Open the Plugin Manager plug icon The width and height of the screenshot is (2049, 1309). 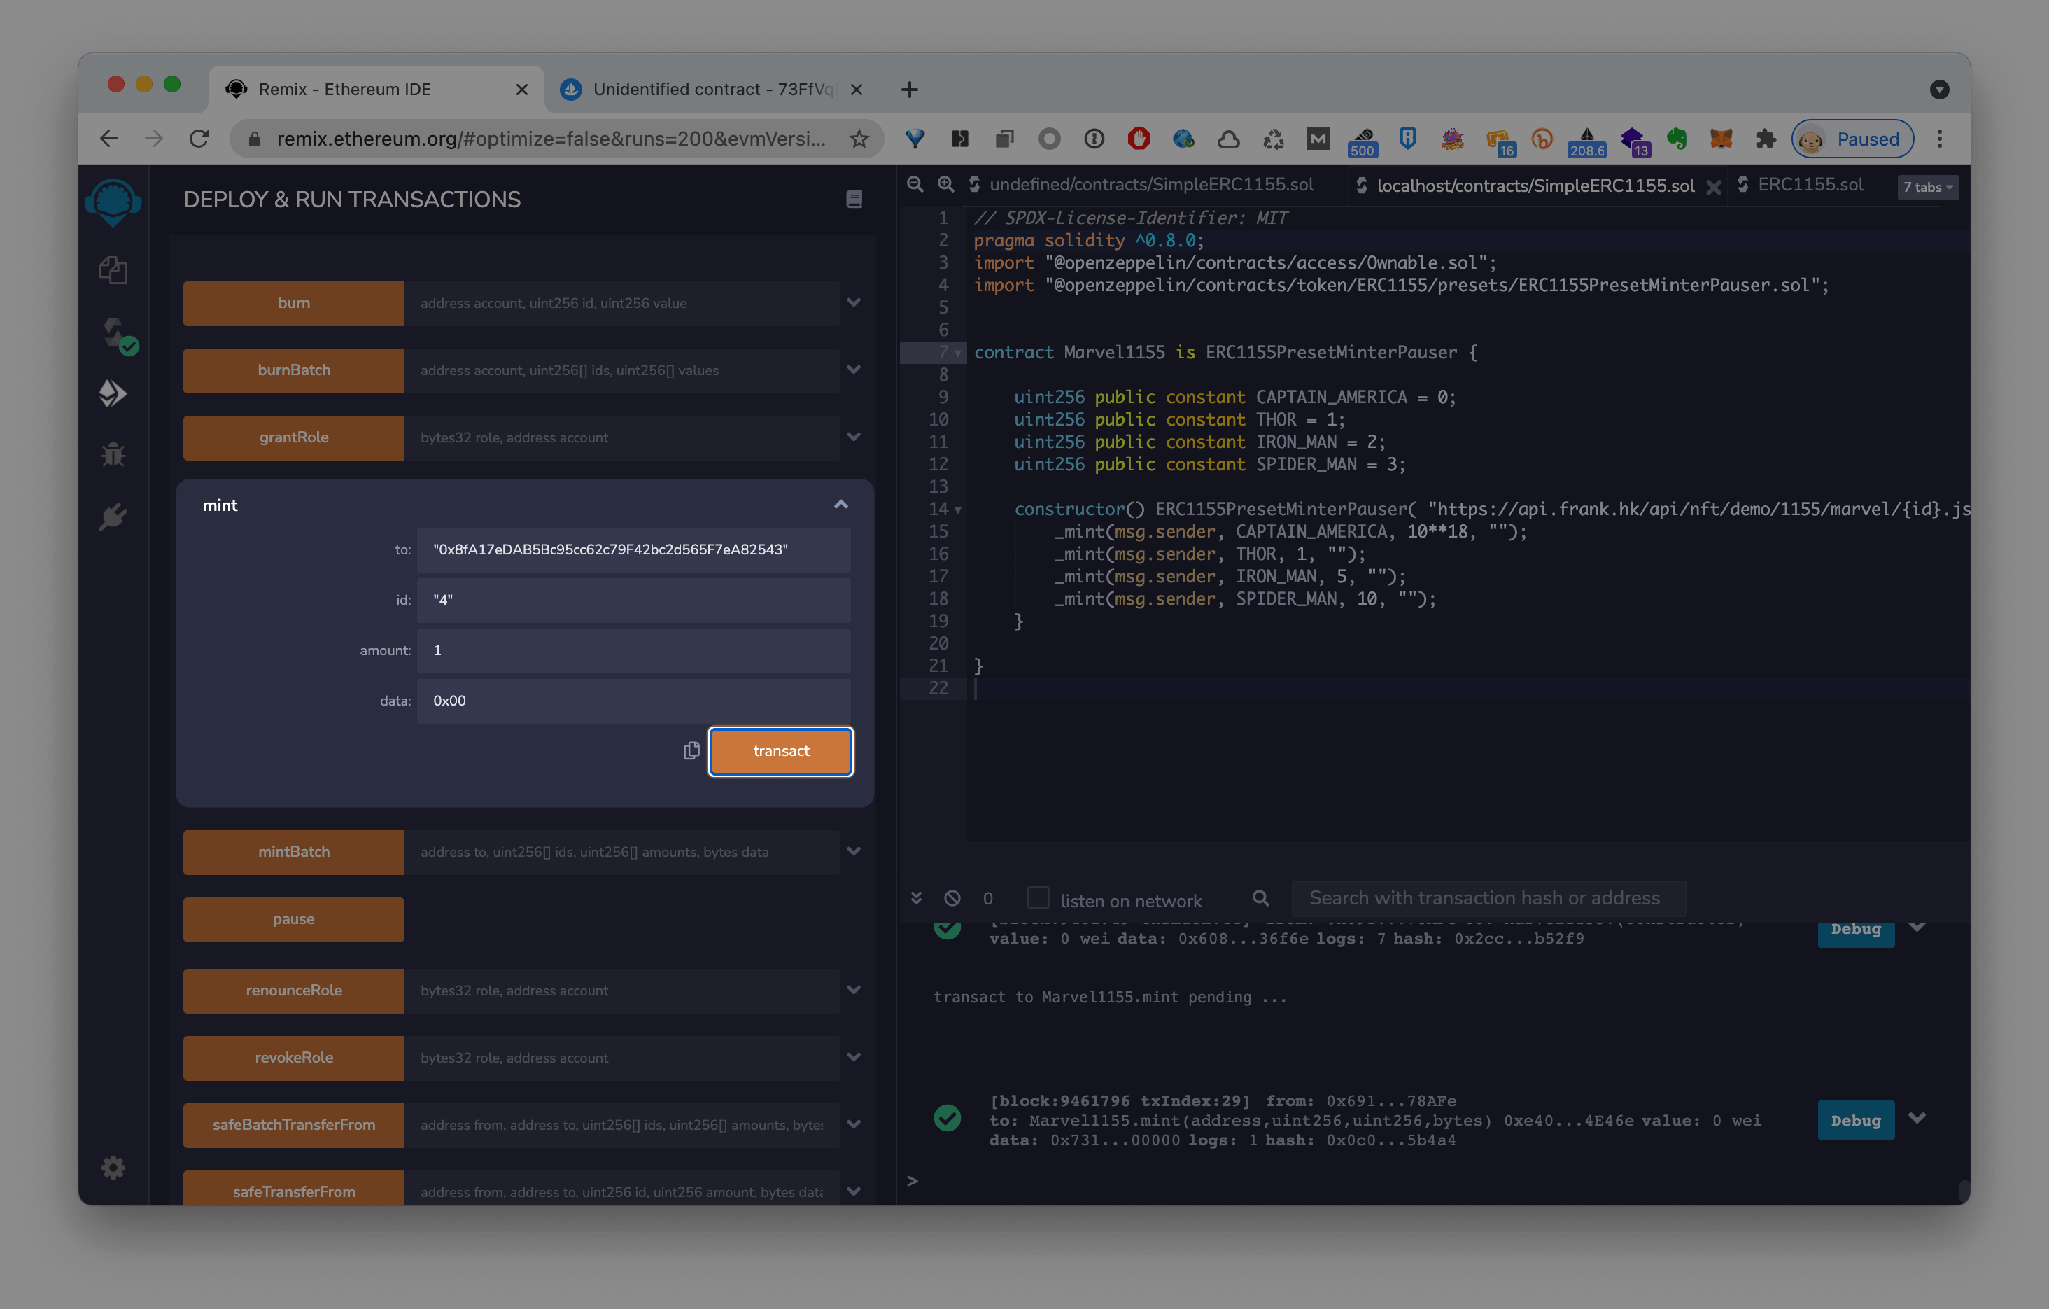point(113,517)
